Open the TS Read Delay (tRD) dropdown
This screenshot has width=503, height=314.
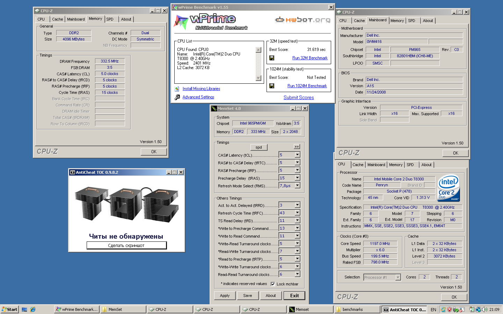pos(297,220)
